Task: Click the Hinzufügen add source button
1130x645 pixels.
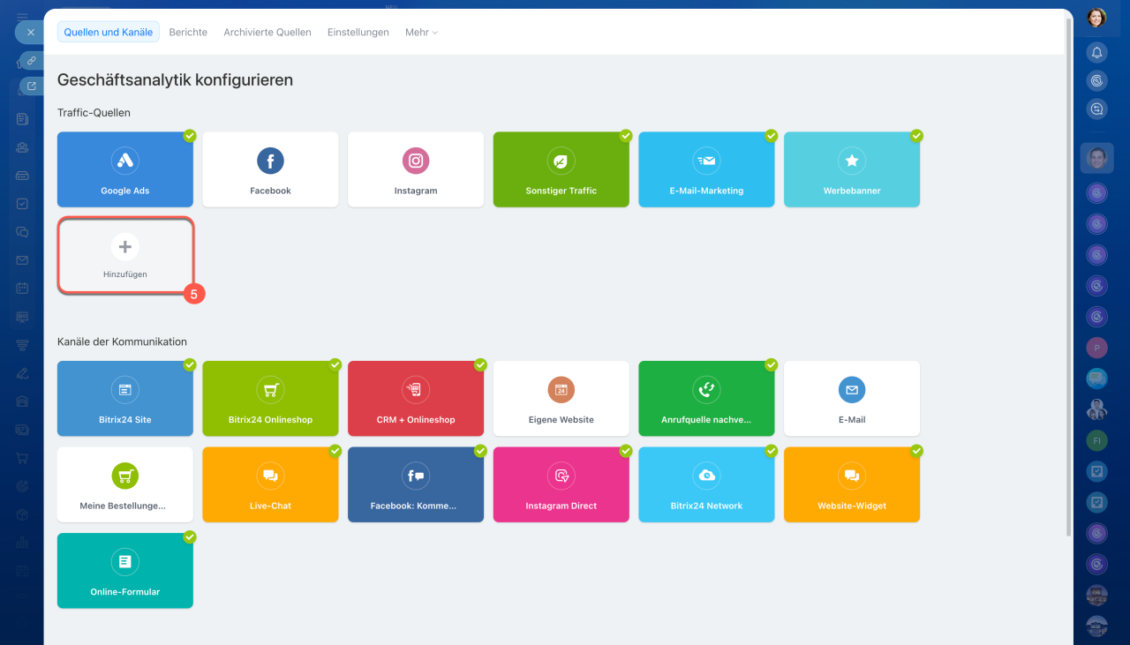Action: point(124,256)
